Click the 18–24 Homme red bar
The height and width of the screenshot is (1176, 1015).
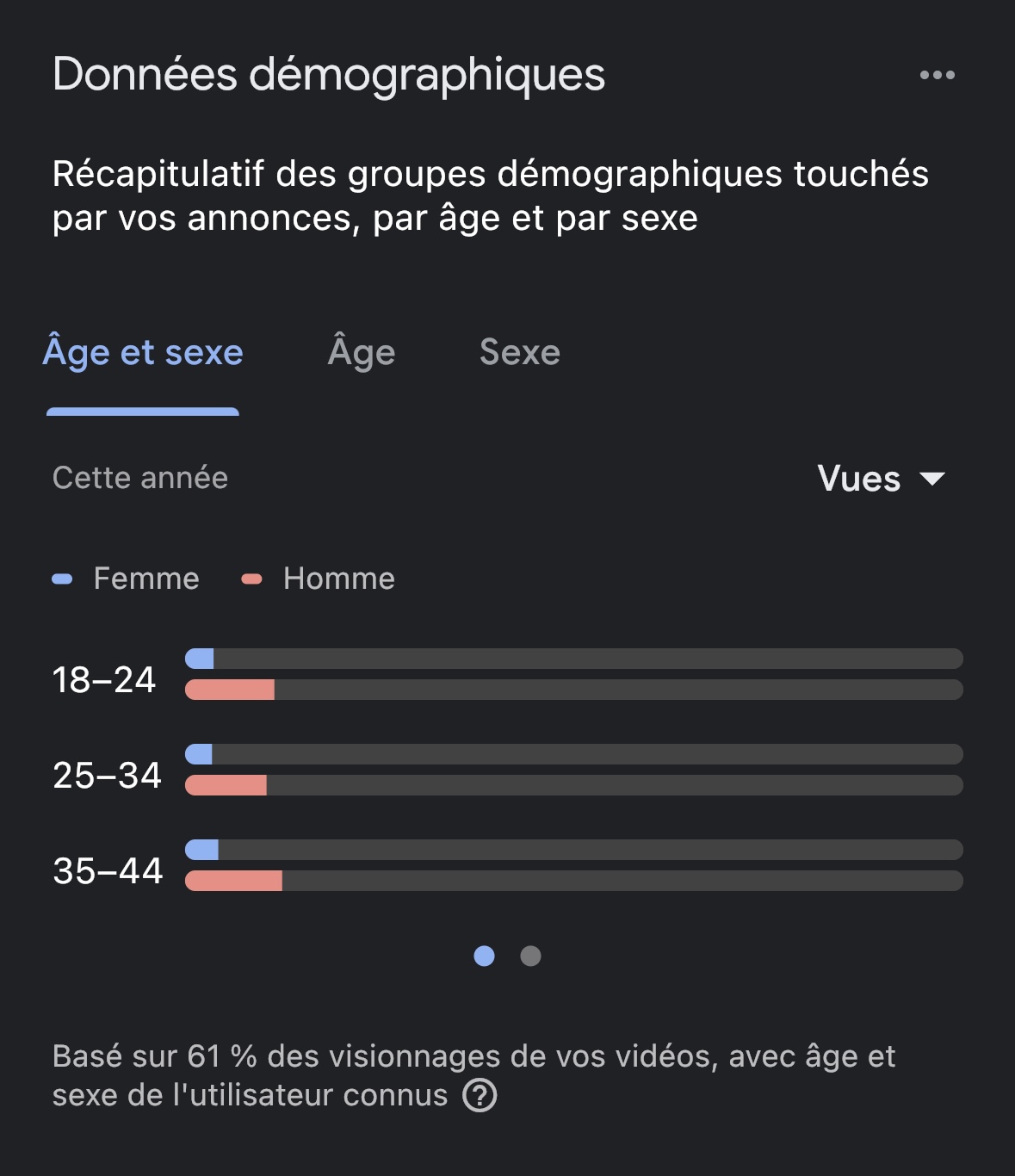230,690
